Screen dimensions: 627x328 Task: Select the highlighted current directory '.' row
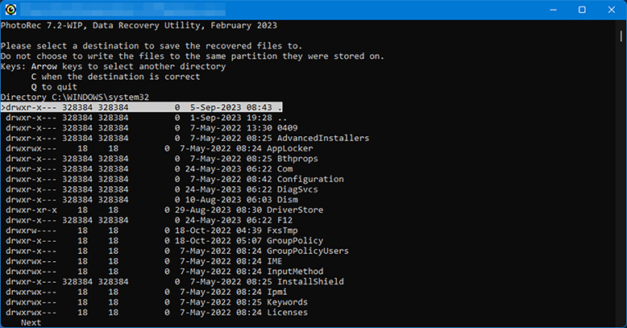click(x=142, y=107)
